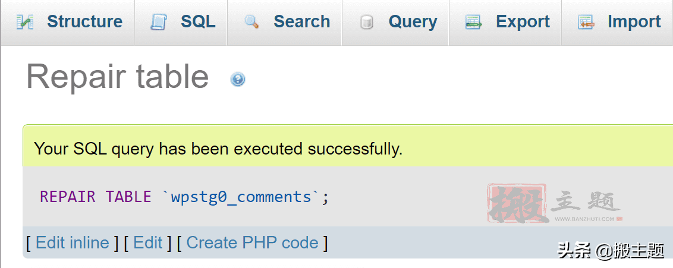Viewport: 673px width, 268px height.
Task: Open the SQL tab label
Action: 198,22
